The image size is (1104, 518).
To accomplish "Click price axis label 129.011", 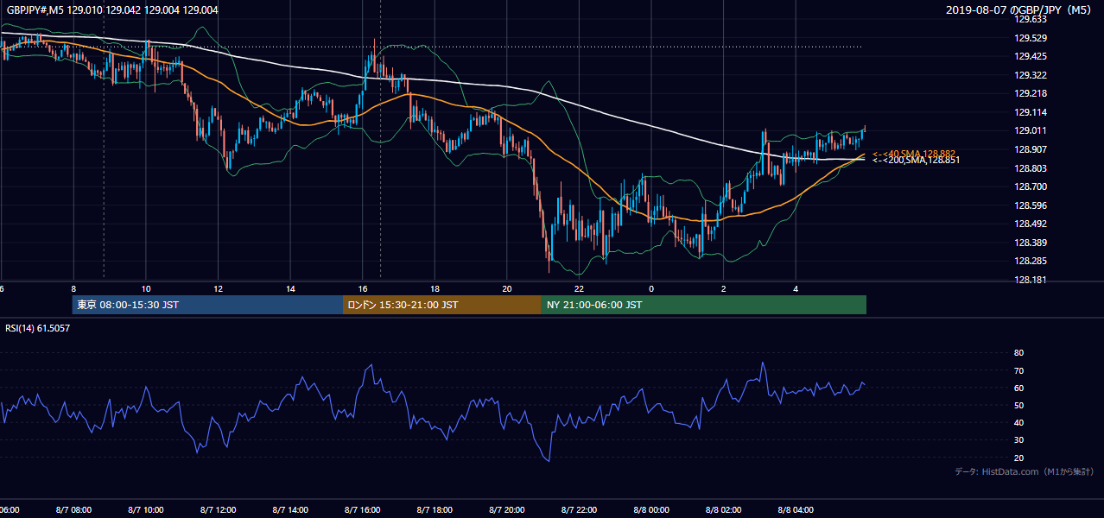I will click(1031, 130).
